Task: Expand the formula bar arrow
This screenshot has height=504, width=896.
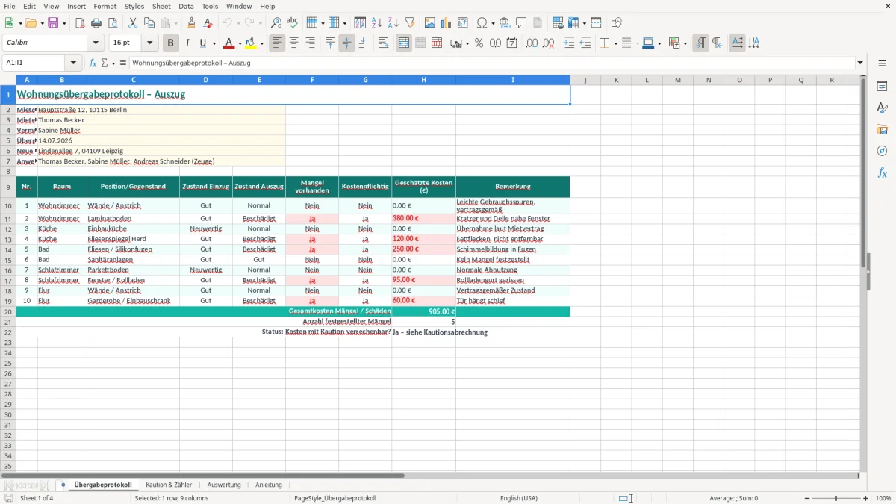Action: [860, 63]
